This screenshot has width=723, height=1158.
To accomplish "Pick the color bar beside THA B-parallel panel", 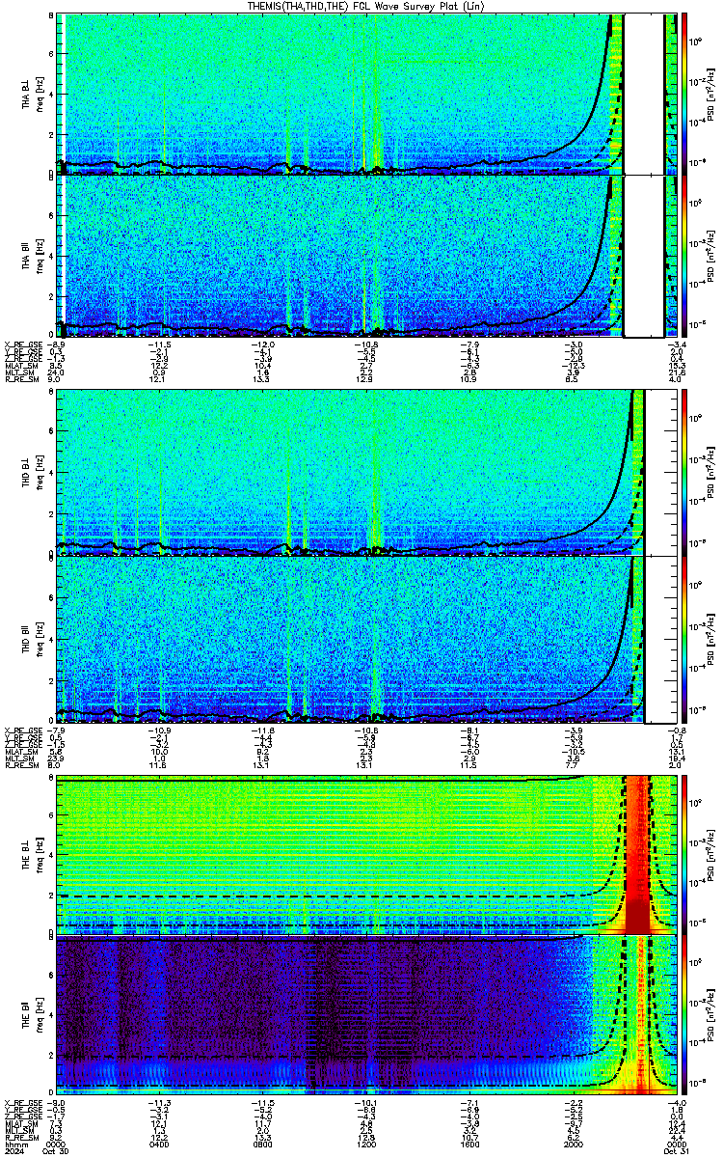I will (x=685, y=256).
